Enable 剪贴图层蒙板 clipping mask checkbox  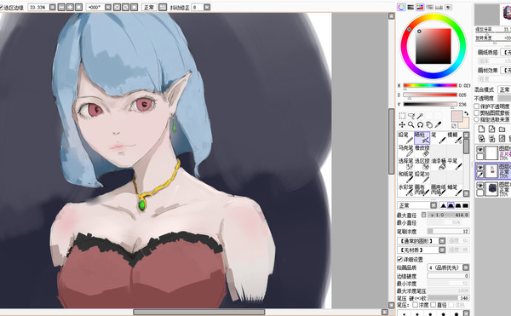click(x=477, y=112)
